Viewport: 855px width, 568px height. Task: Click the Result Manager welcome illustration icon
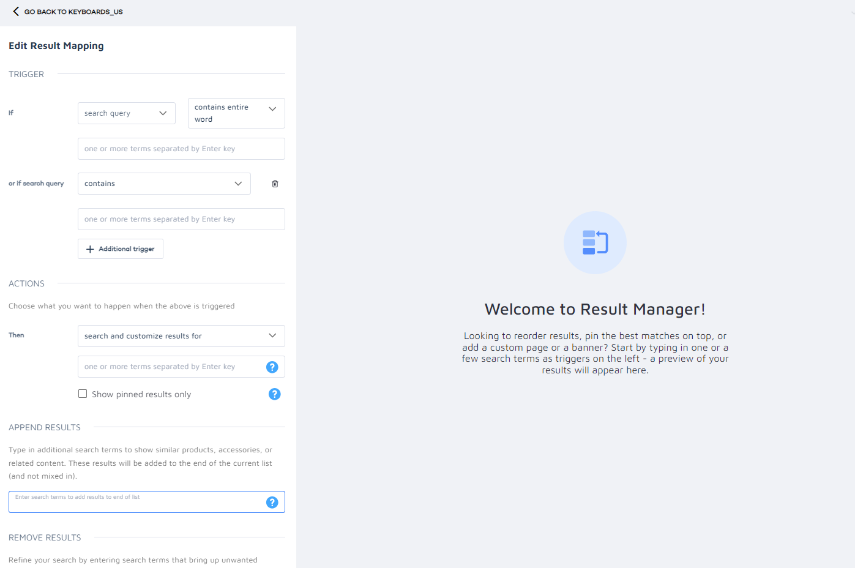point(594,242)
